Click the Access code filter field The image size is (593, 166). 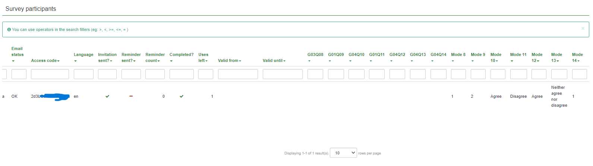pos(50,74)
